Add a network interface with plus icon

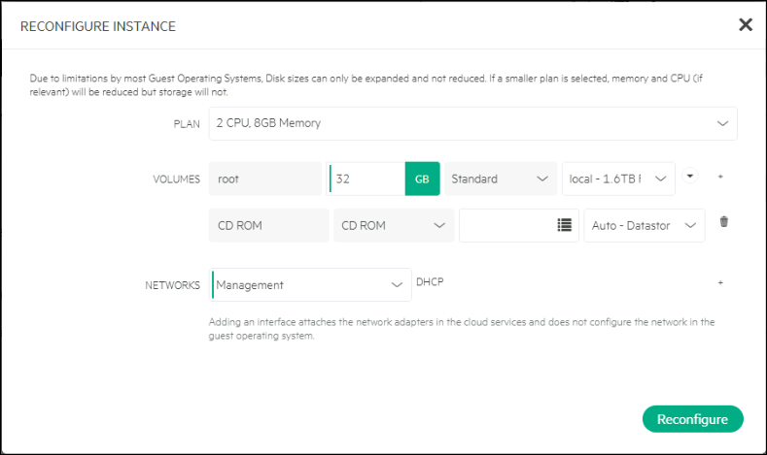tap(720, 282)
